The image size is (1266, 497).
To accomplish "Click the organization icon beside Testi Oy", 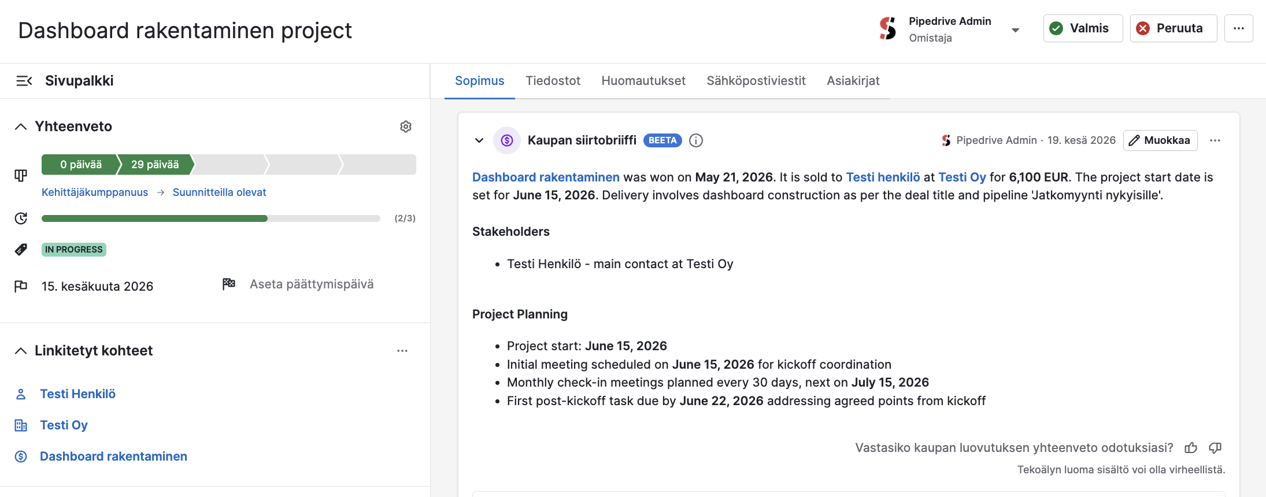I will click(21, 425).
